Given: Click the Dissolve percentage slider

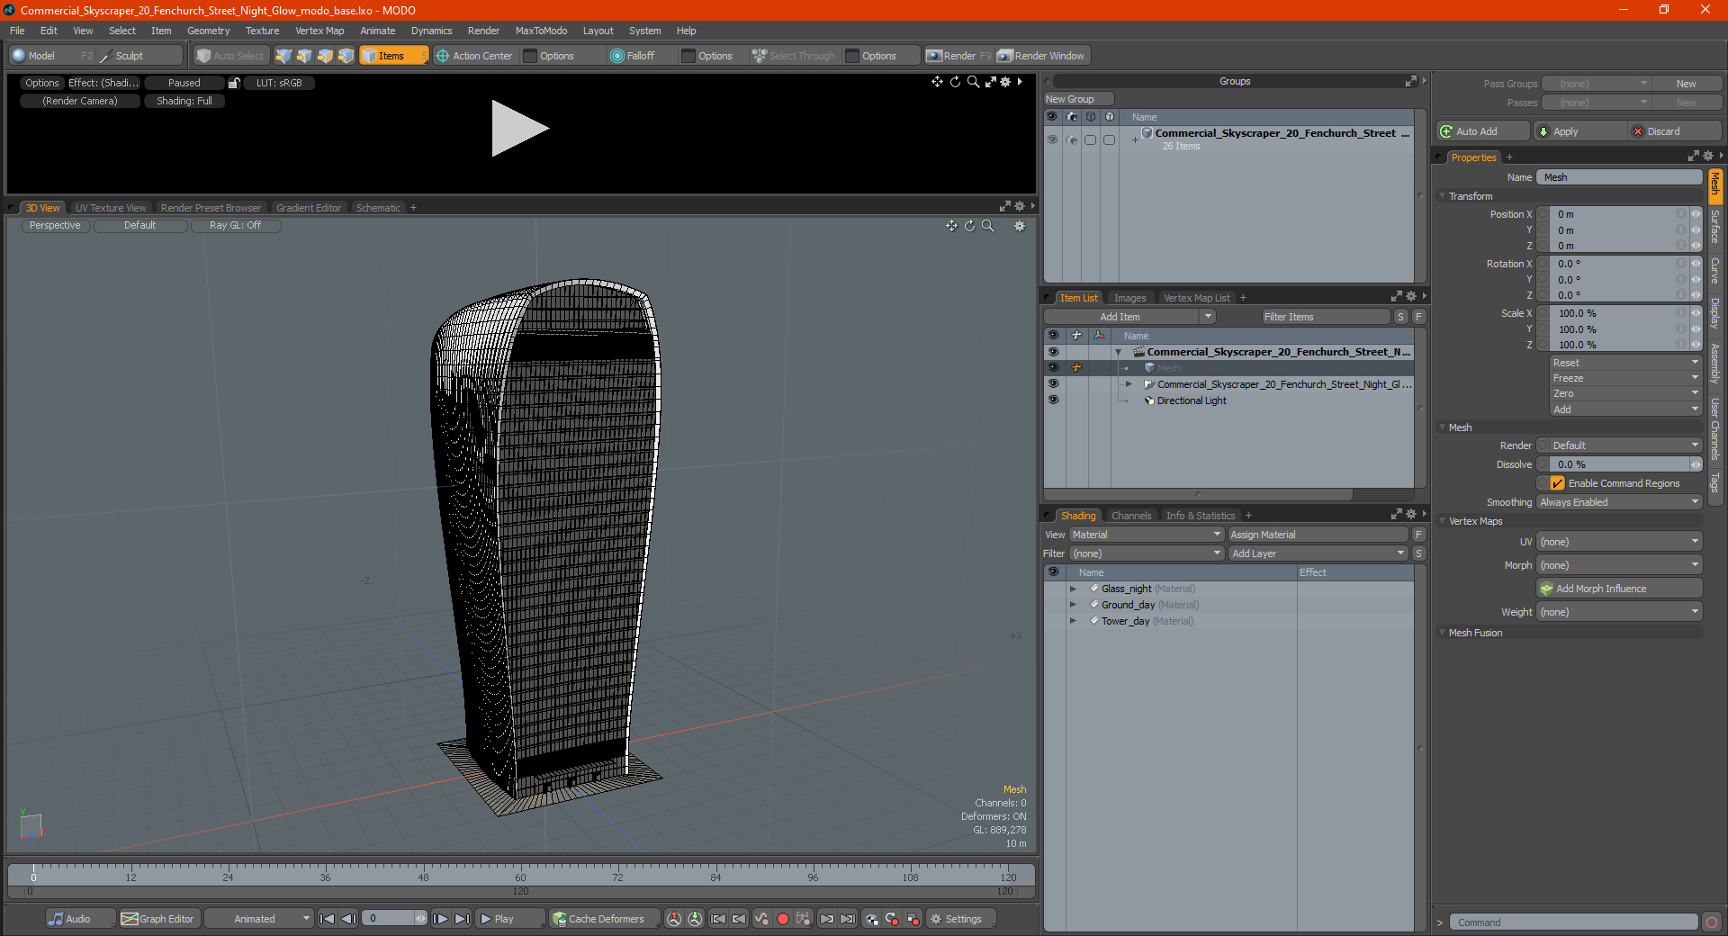Looking at the screenshot, I should pyautogui.click(x=1619, y=464).
